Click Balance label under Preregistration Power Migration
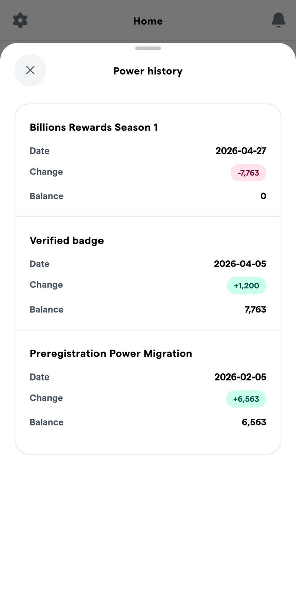296x604 pixels. [47, 422]
